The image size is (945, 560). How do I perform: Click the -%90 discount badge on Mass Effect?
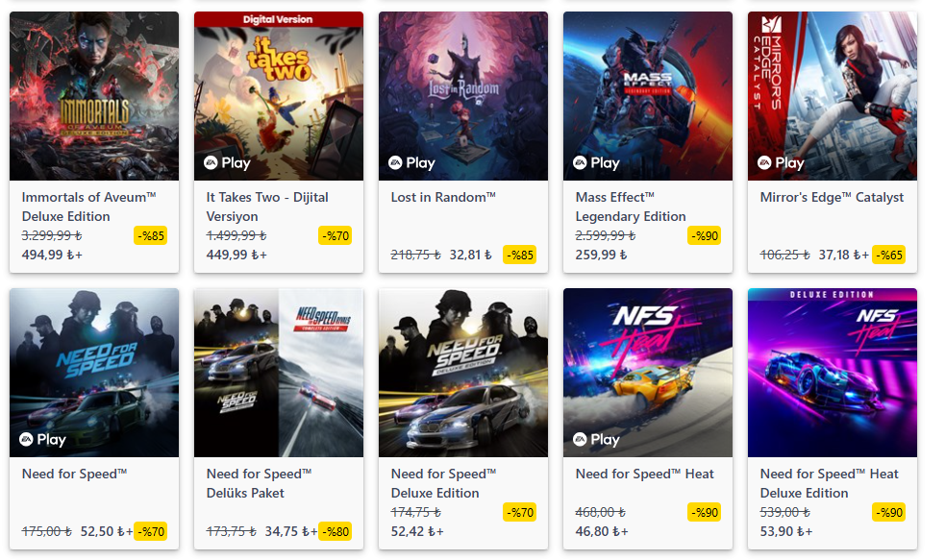click(x=705, y=235)
